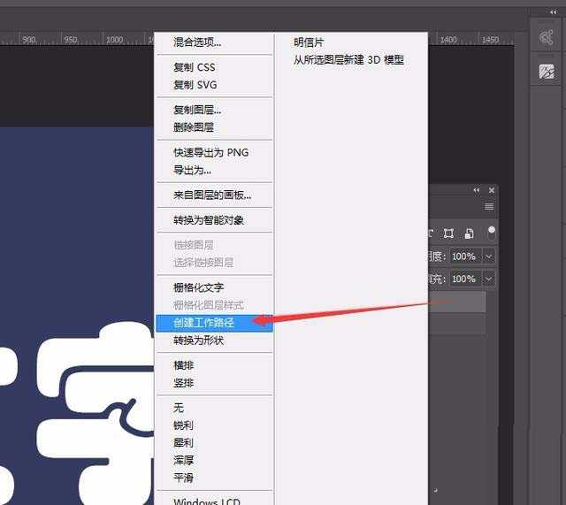Select 栅格化文字 from the menu
This screenshot has height=505, width=566.
click(x=198, y=287)
